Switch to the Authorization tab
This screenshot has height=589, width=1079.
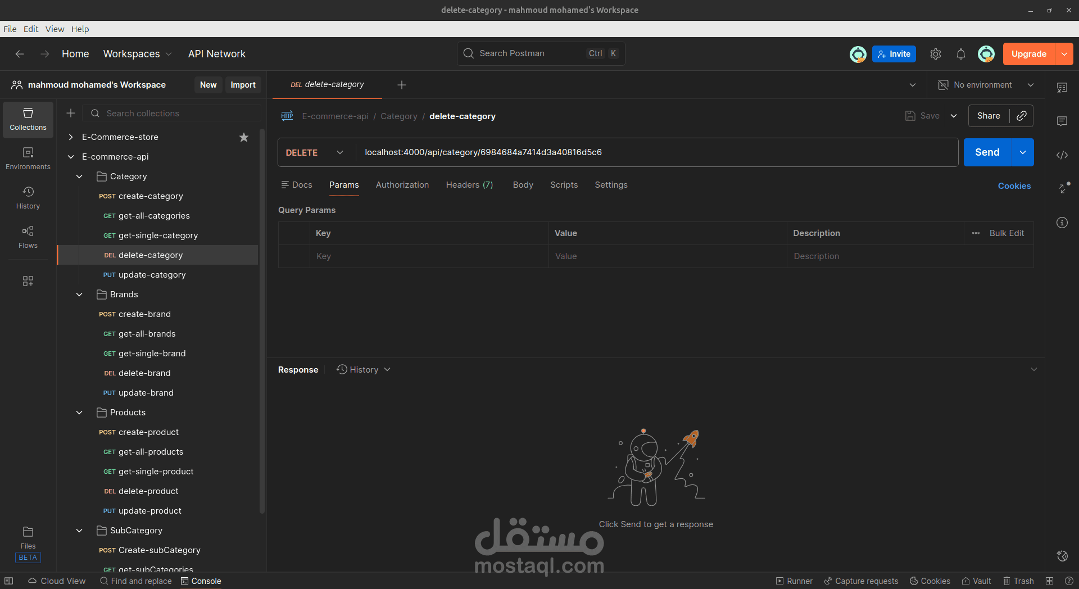[x=402, y=184]
